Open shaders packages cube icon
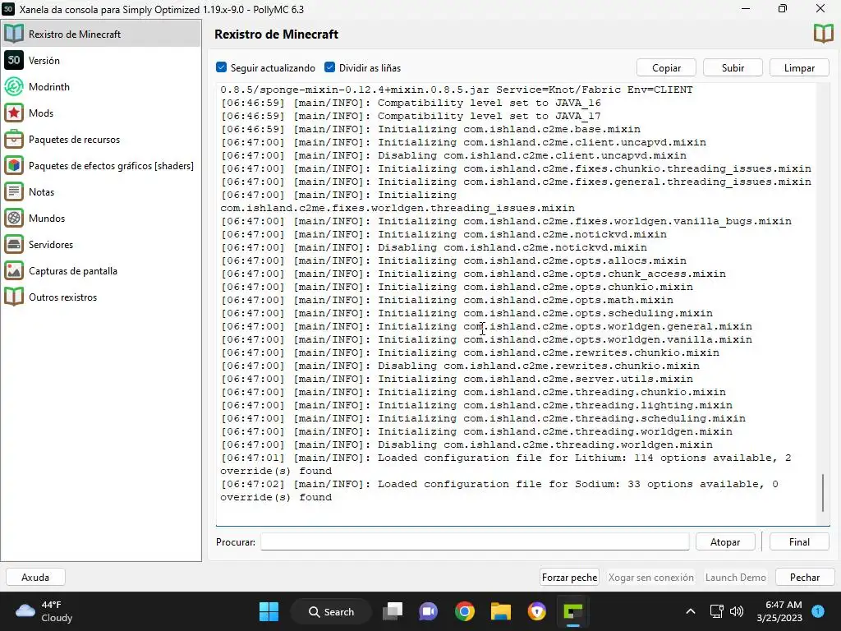The width and height of the screenshot is (841, 631). point(14,165)
